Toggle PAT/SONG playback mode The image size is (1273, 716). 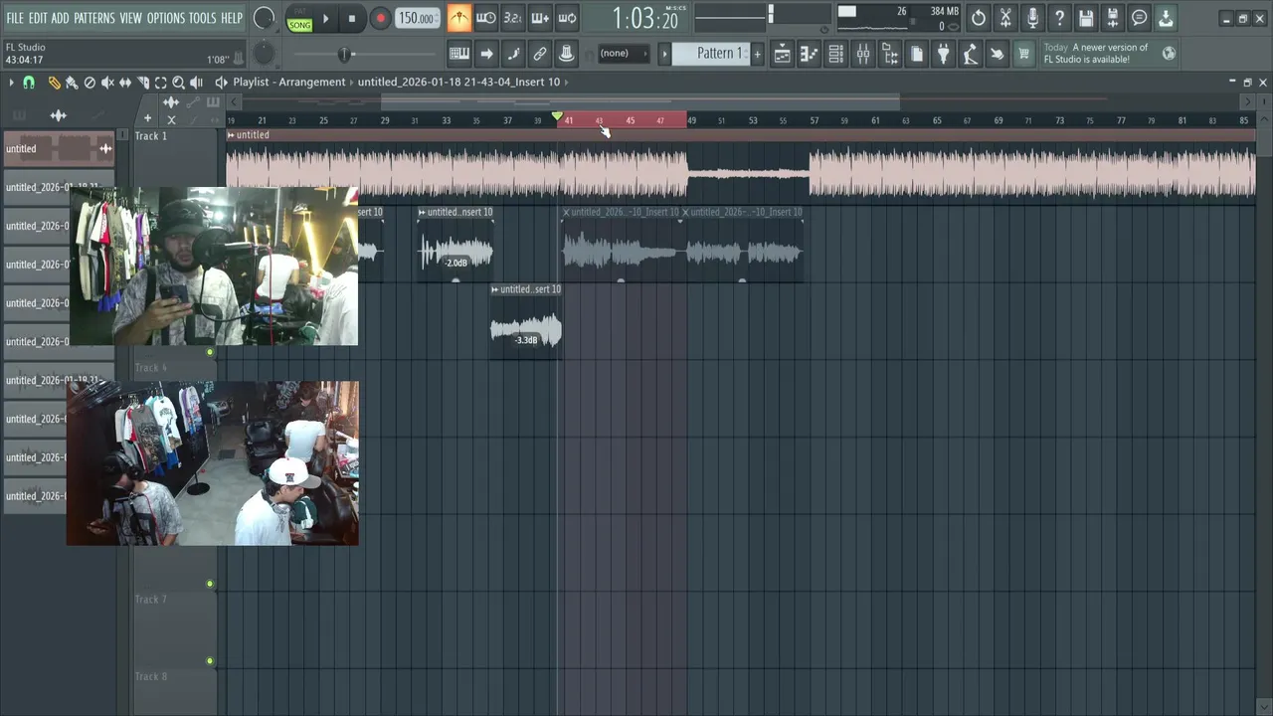299,18
